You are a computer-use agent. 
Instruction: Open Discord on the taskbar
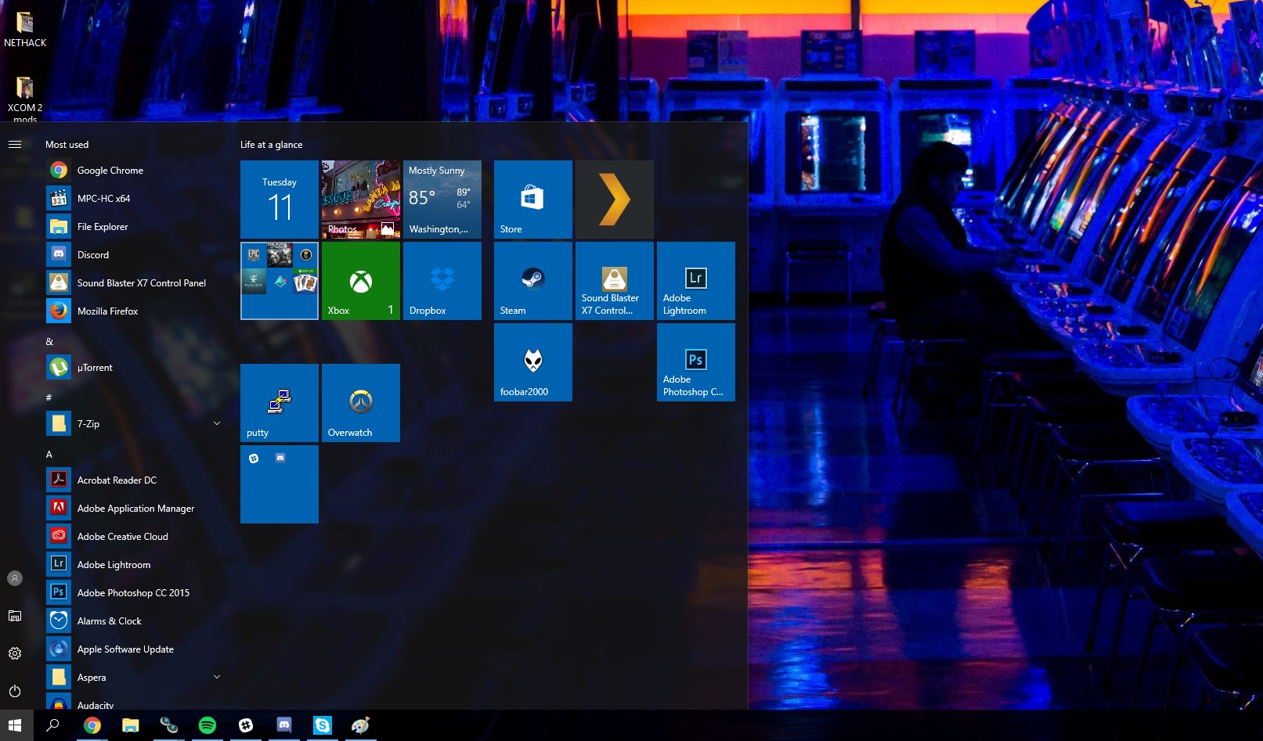(284, 725)
